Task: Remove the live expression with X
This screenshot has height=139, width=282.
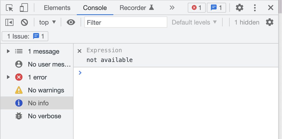Action: (79, 51)
